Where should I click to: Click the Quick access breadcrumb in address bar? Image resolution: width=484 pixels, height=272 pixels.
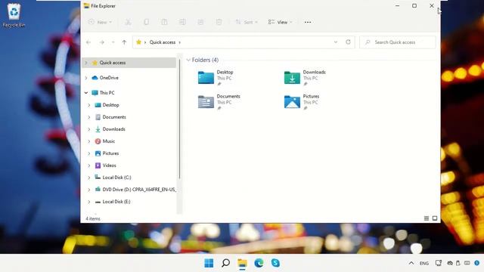[163, 42]
